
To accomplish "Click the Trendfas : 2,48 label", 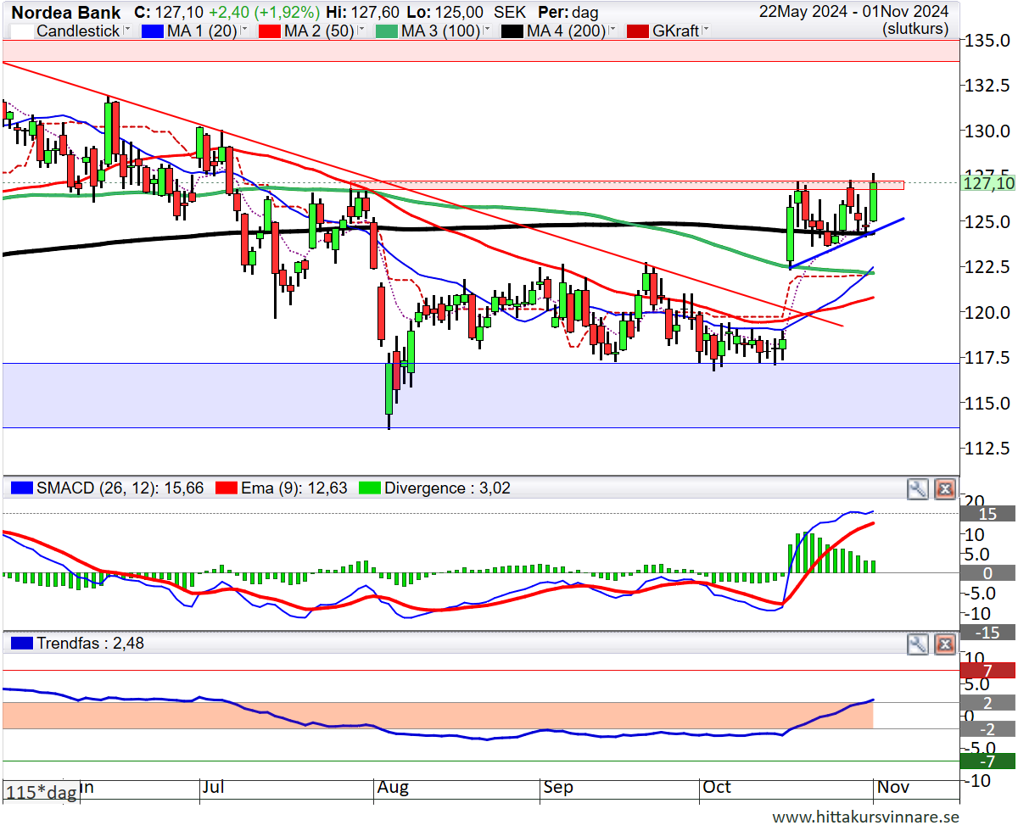I will (x=90, y=644).
